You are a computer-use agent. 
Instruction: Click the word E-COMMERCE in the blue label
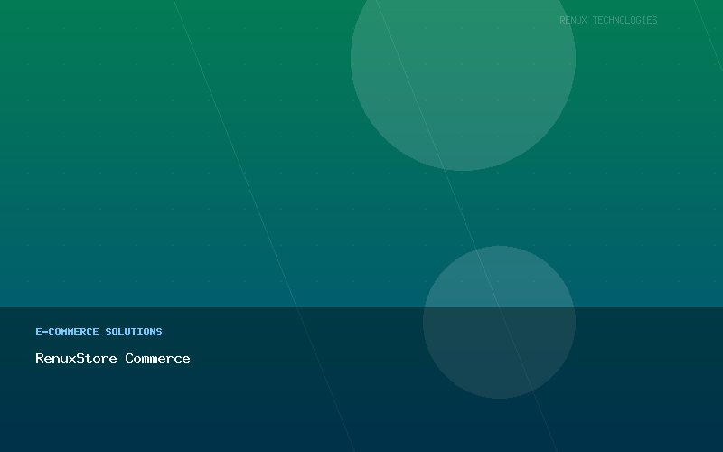pyautogui.click(x=67, y=332)
